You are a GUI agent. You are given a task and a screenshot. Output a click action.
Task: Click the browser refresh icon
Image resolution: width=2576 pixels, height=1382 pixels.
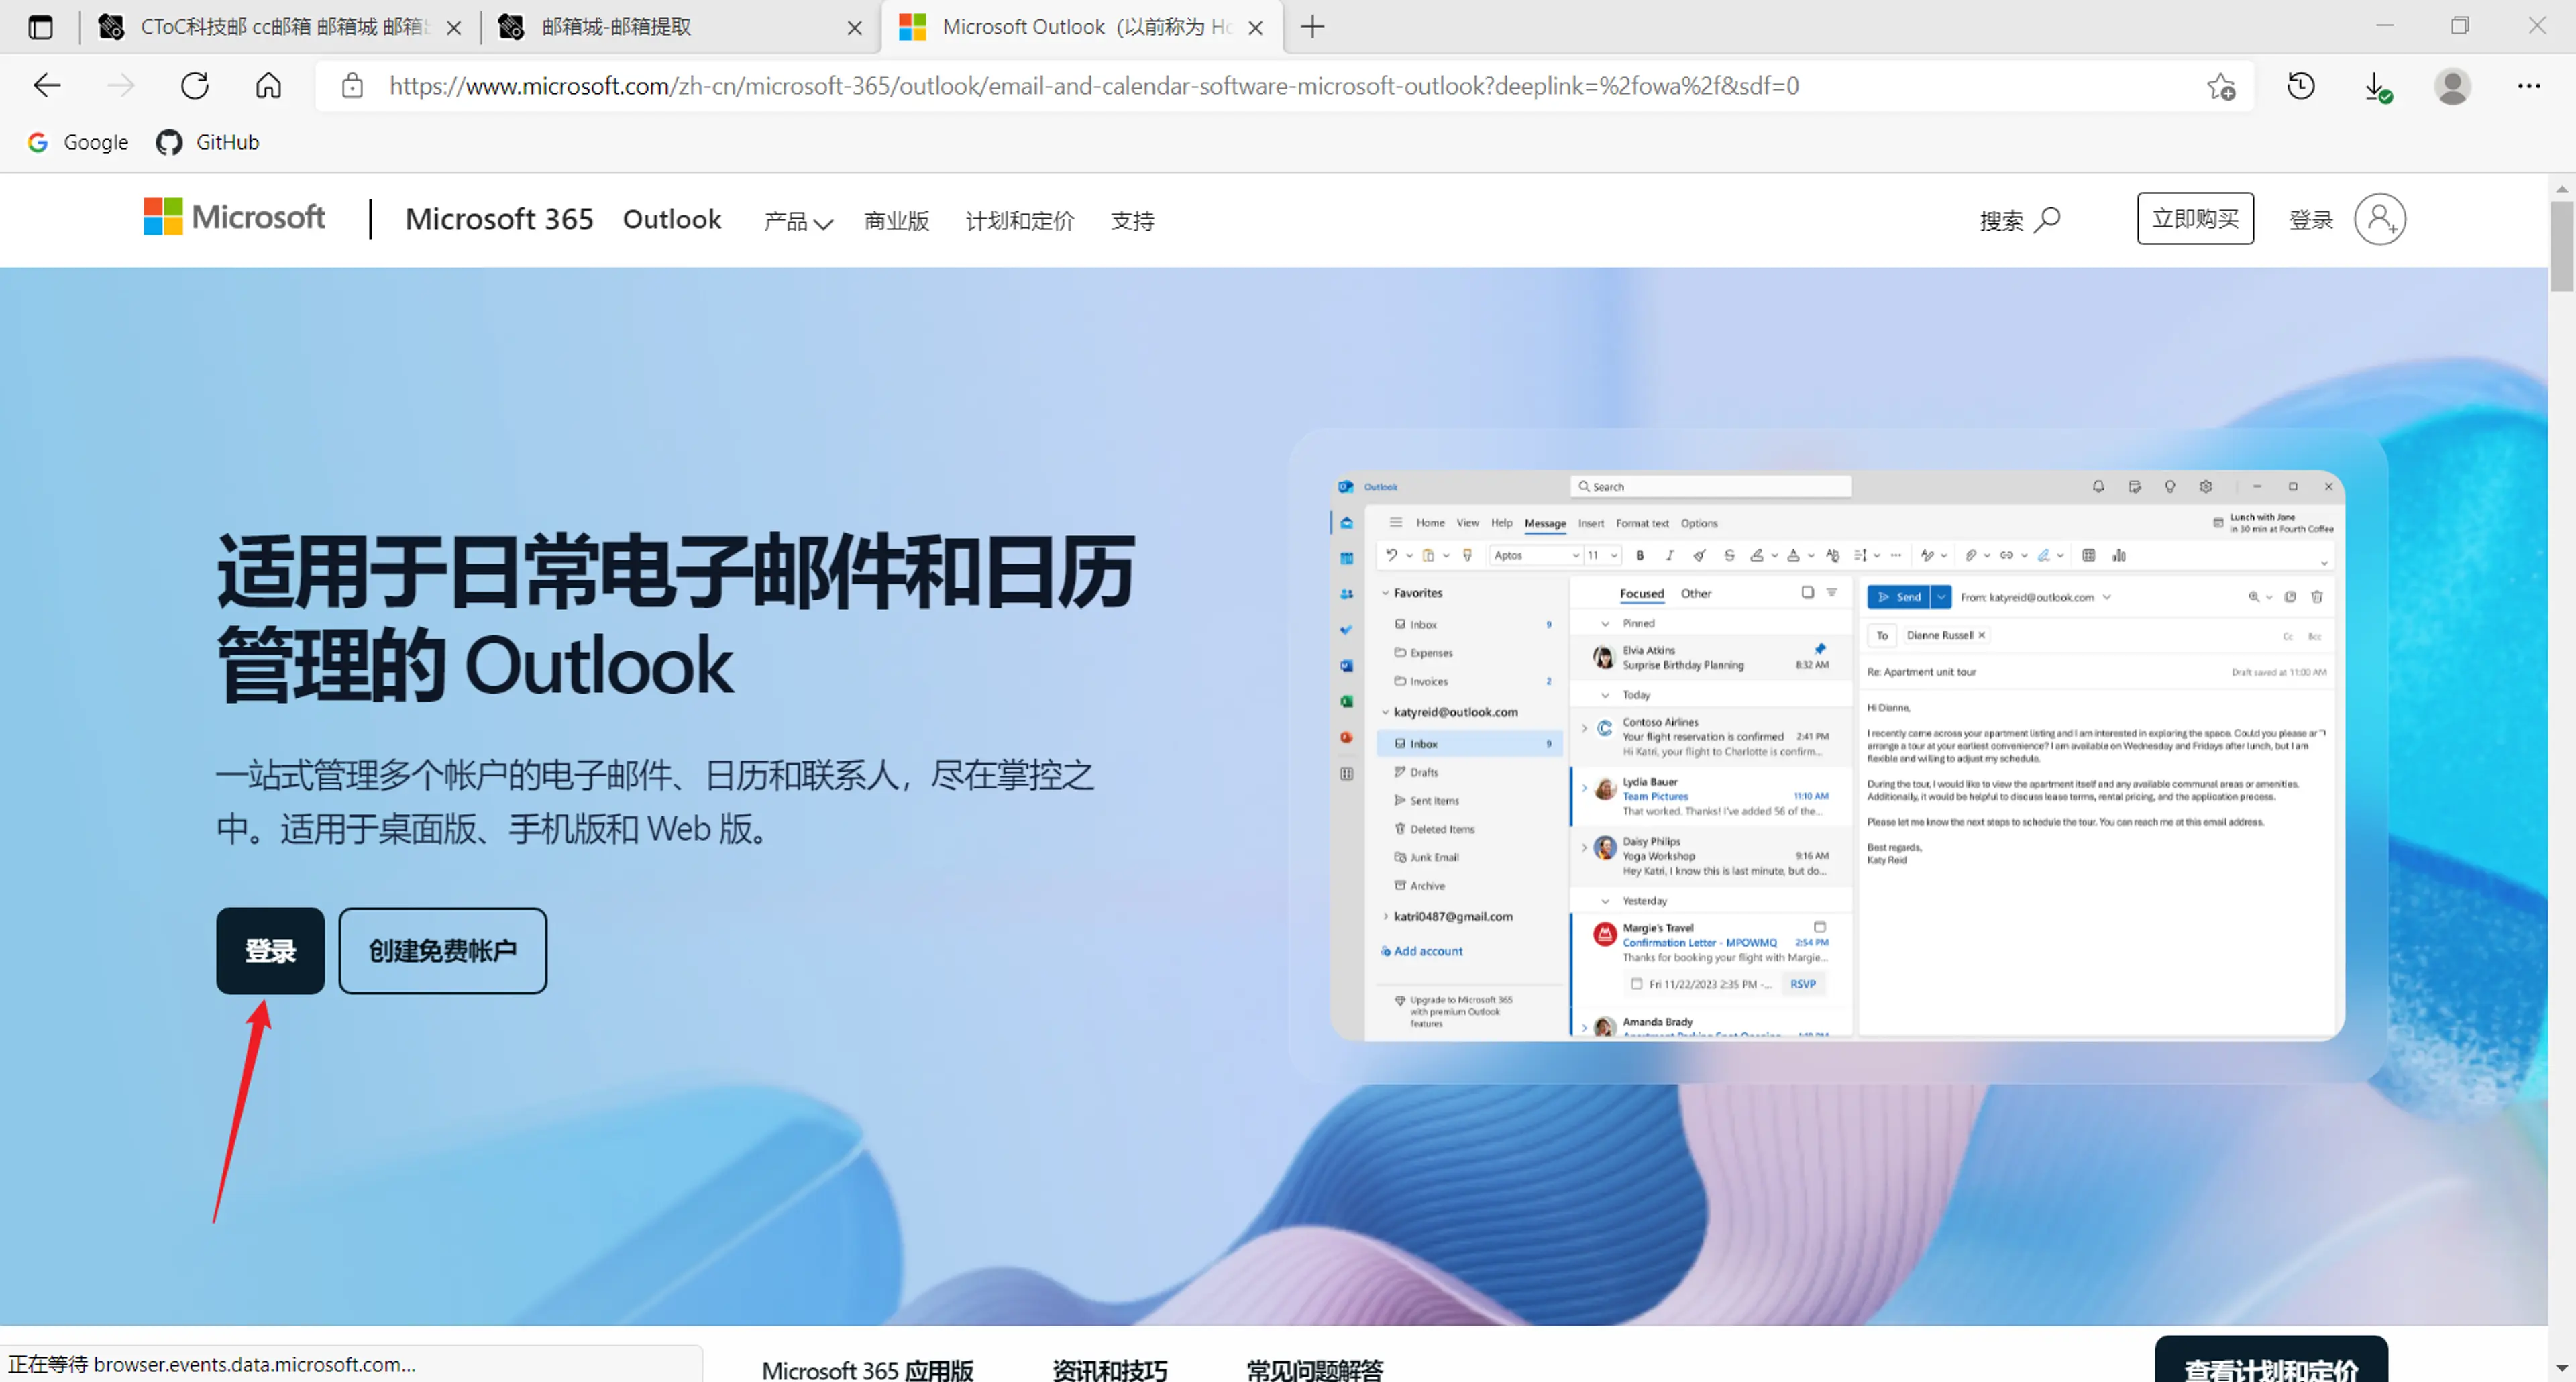click(194, 86)
